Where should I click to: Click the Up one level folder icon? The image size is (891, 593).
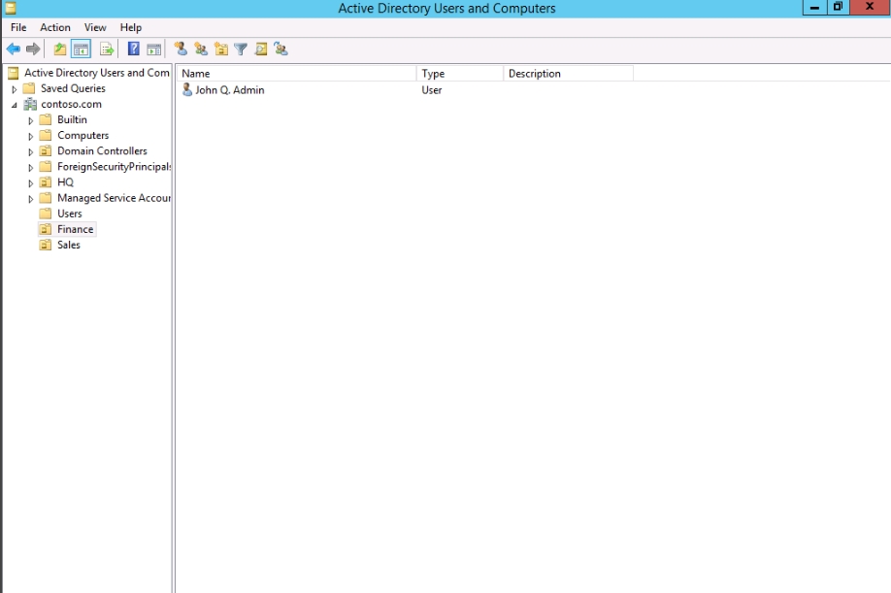click(60, 49)
